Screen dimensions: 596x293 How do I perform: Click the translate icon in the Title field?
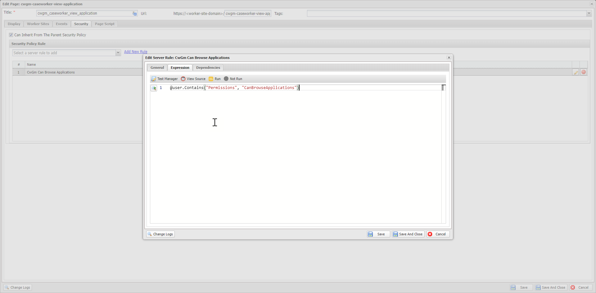(x=135, y=13)
